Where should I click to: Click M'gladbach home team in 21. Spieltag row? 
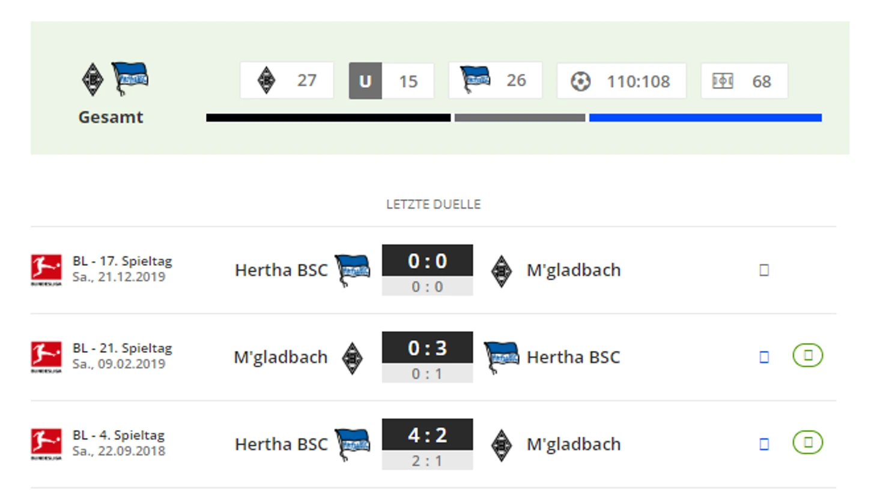coord(281,357)
